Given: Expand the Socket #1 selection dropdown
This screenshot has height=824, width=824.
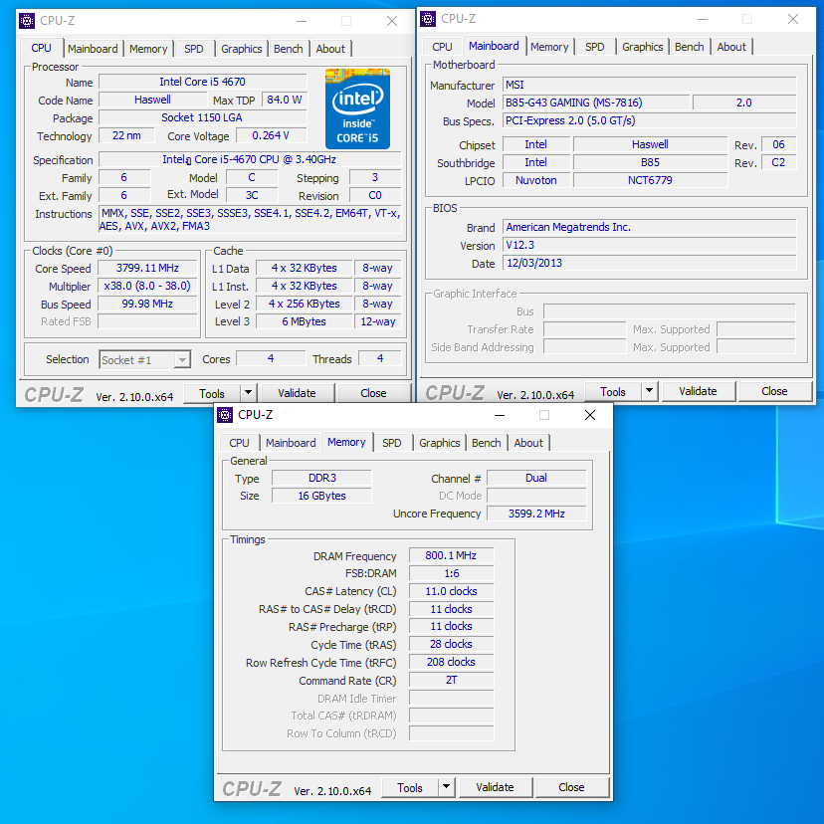Looking at the screenshot, I should [x=182, y=360].
